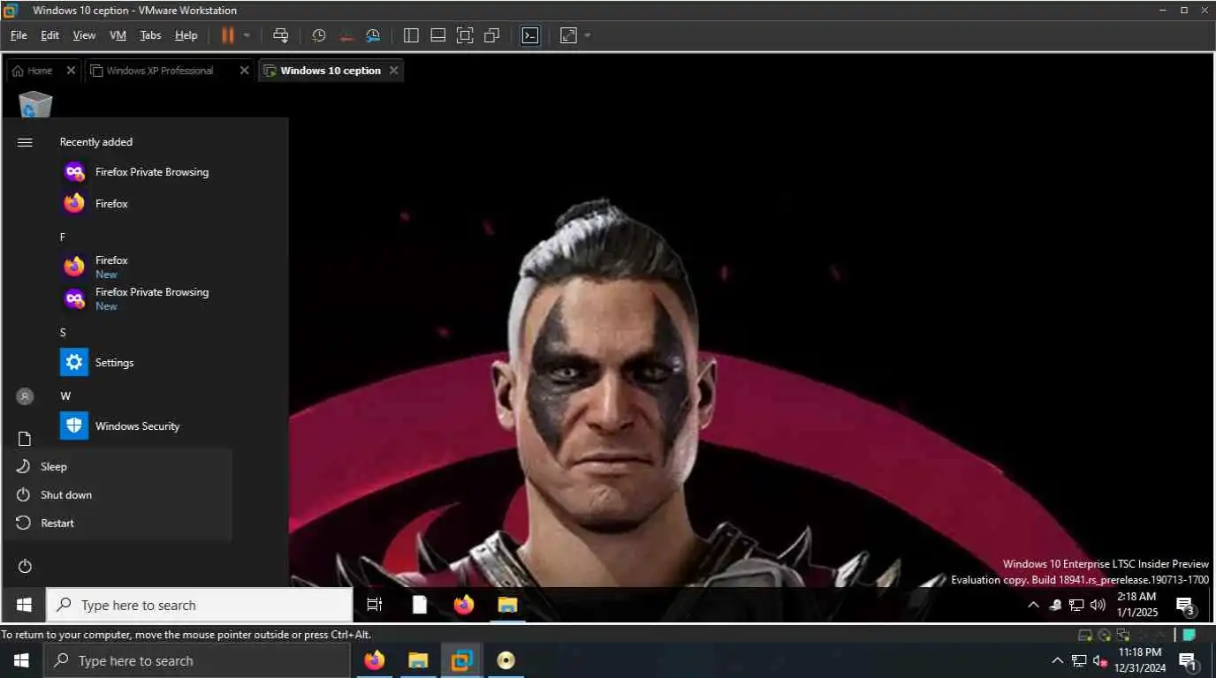Click the host taskbar search box

tap(197, 660)
